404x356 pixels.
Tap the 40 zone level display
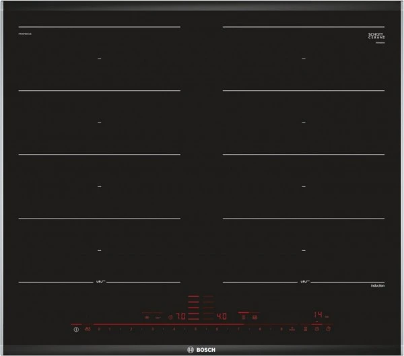click(222, 315)
